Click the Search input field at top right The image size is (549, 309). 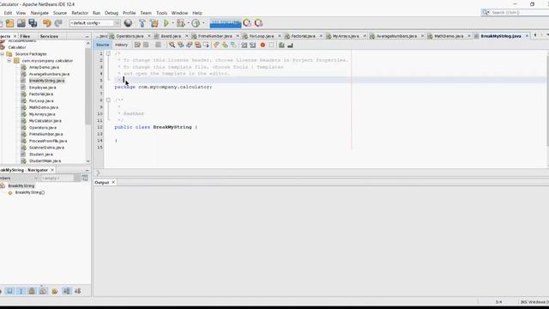coord(520,13)
